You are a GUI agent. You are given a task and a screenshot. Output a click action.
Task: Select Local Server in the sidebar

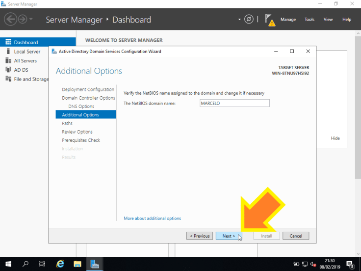coord(27,52)
